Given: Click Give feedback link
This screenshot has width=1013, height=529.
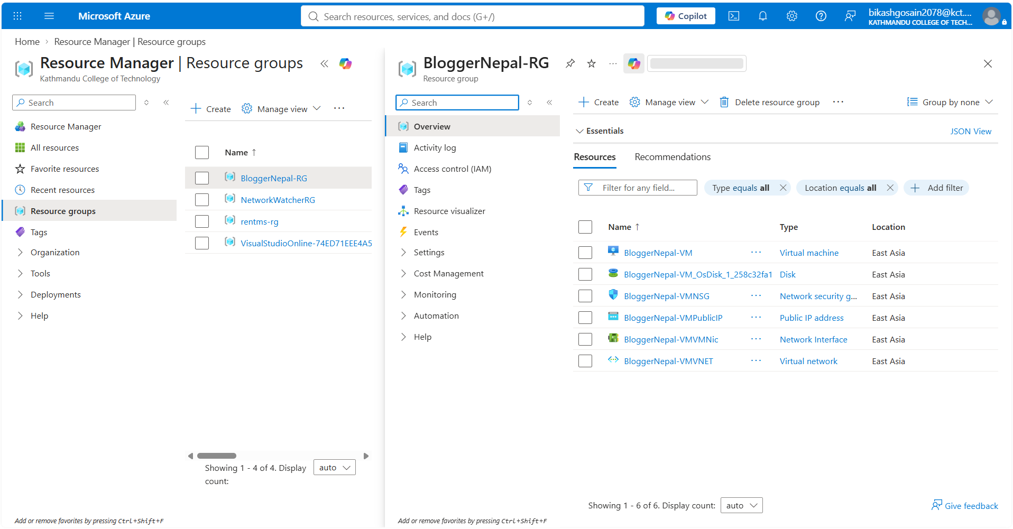Looking at the screenshot, I should click(965, 506).
